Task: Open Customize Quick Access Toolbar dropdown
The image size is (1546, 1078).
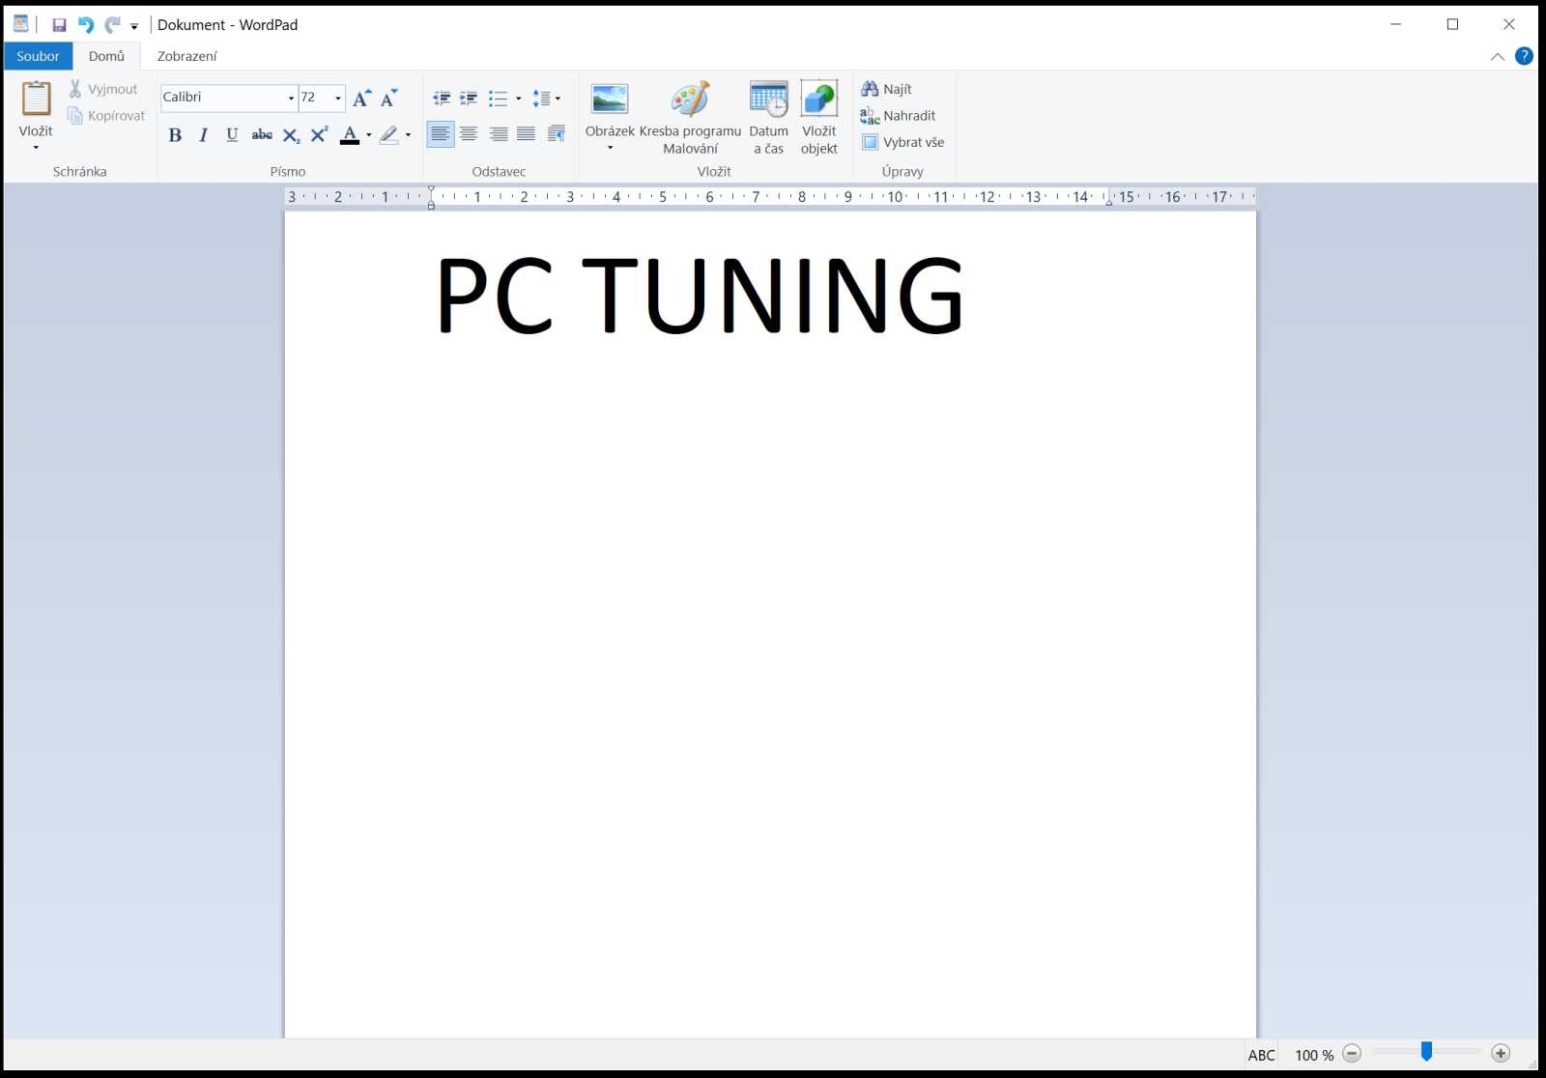Action: (134, 26)
